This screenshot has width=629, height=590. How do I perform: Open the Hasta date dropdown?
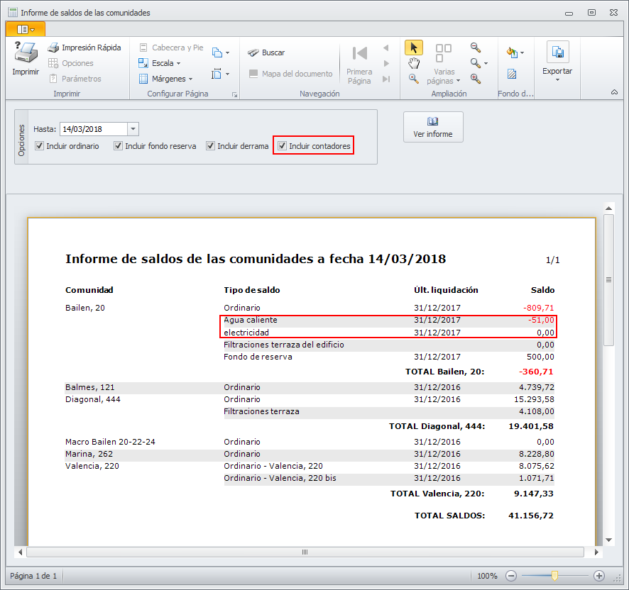pos(133,129)
